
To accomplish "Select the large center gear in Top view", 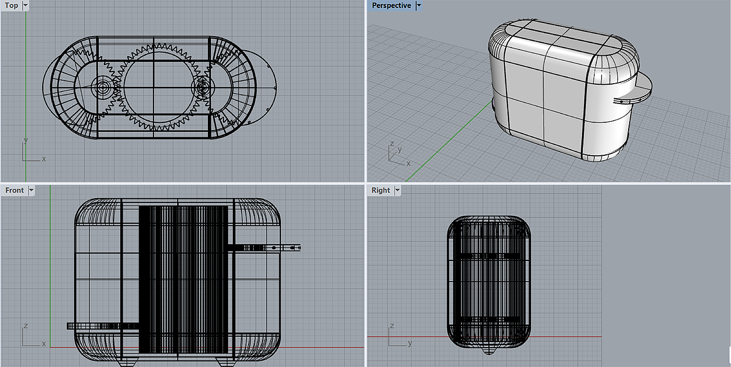I will (153, 87).
